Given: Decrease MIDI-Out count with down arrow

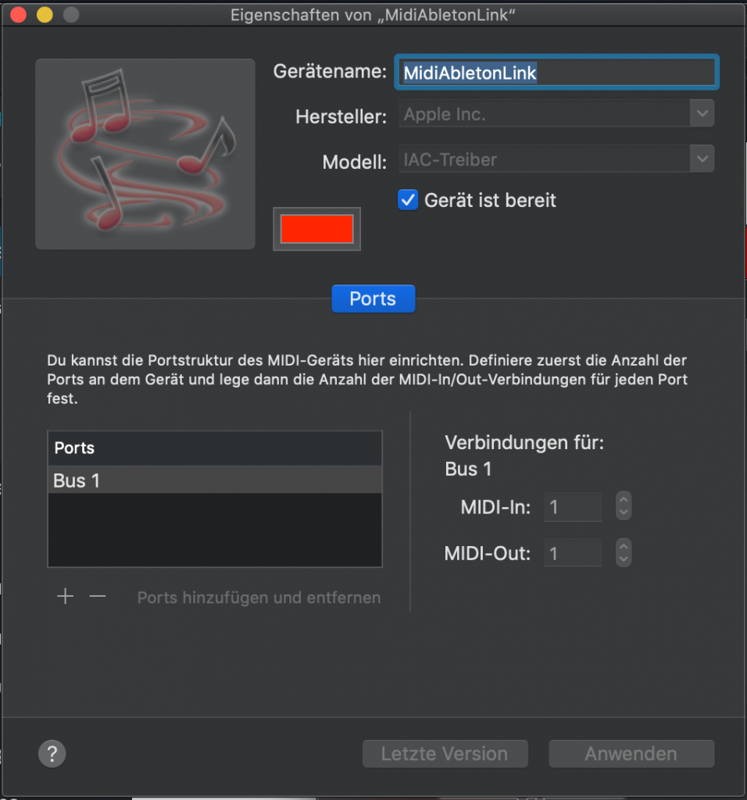Looking at the screenshot, I should pos(624,559).
